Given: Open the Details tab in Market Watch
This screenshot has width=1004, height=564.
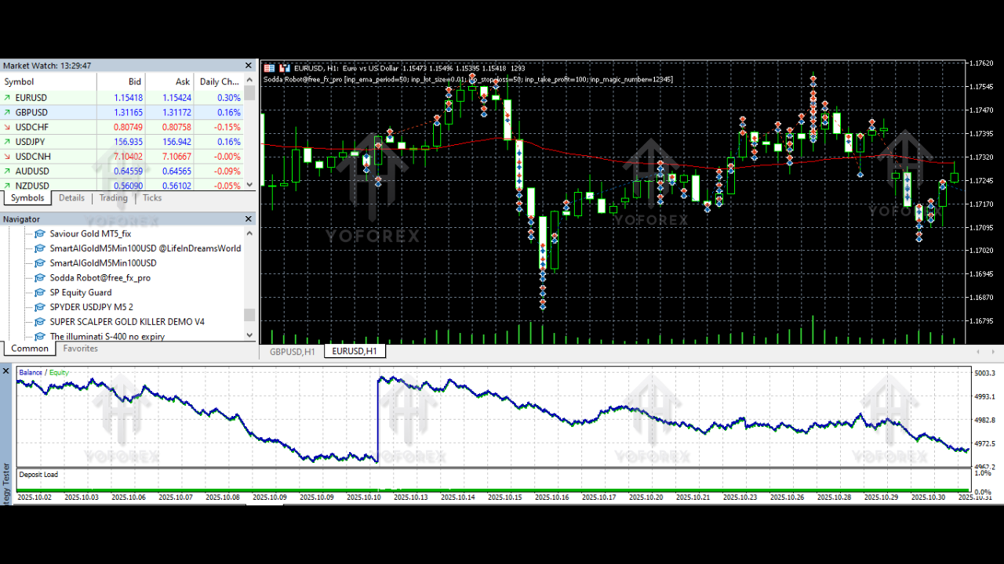Looking at the screenshot, I should click(71, 198).
